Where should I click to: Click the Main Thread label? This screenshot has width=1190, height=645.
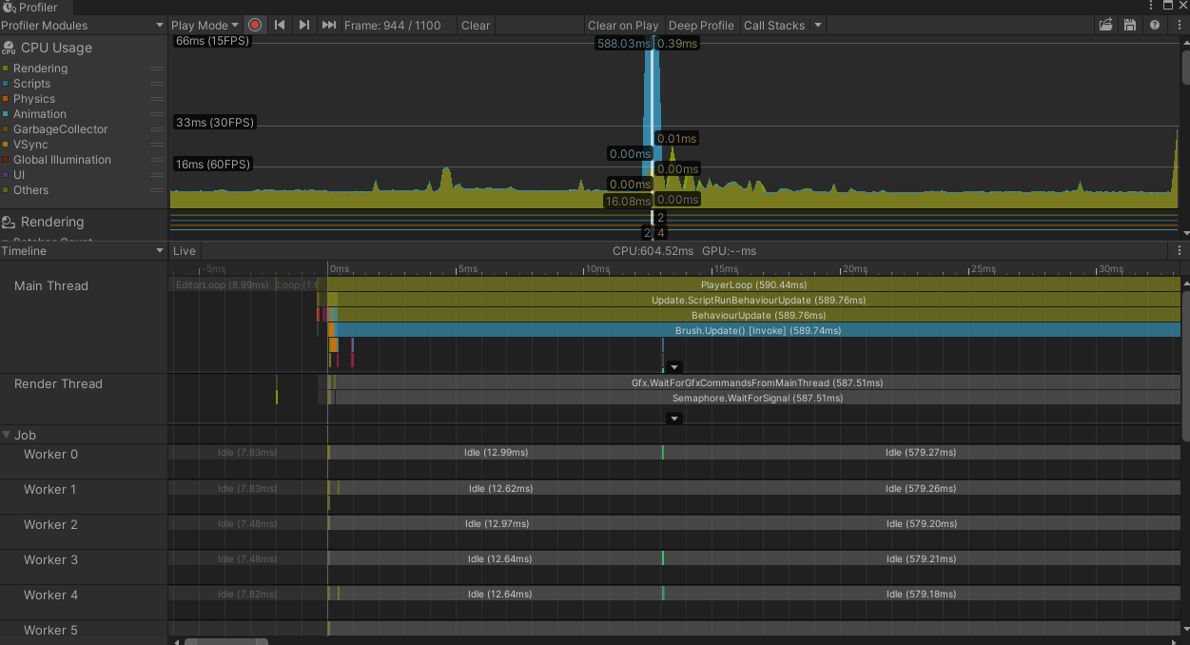pos(51,285)
